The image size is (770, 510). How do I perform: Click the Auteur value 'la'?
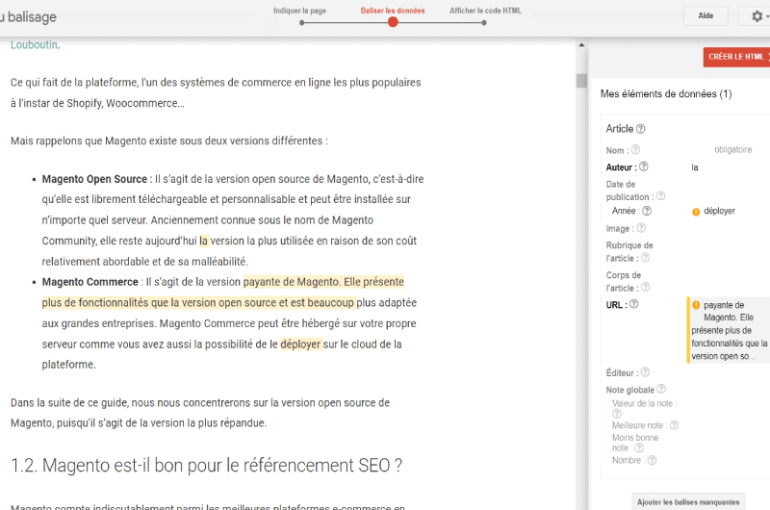pos(695,167)
